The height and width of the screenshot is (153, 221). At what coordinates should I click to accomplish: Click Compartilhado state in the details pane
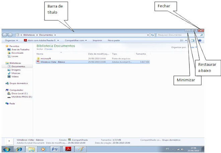pyautogui.click(x=80, y=140)
